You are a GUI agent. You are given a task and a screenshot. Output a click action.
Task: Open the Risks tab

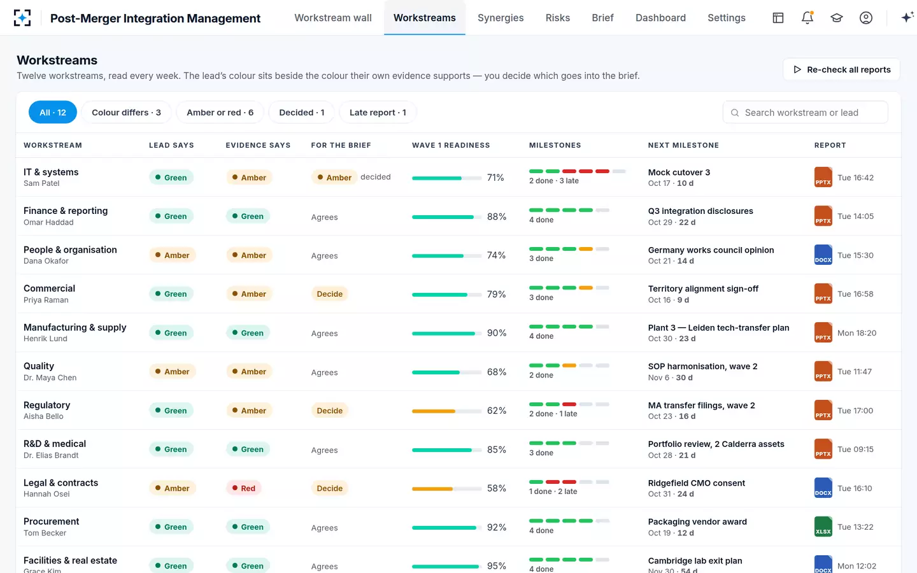click(x=558, y=18)
